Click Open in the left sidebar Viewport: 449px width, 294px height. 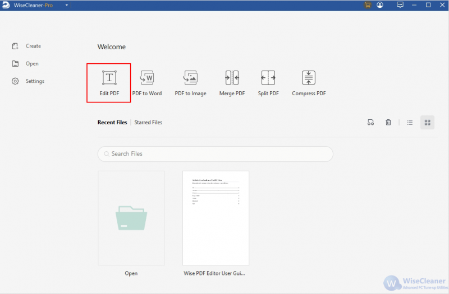coord(25,63)
